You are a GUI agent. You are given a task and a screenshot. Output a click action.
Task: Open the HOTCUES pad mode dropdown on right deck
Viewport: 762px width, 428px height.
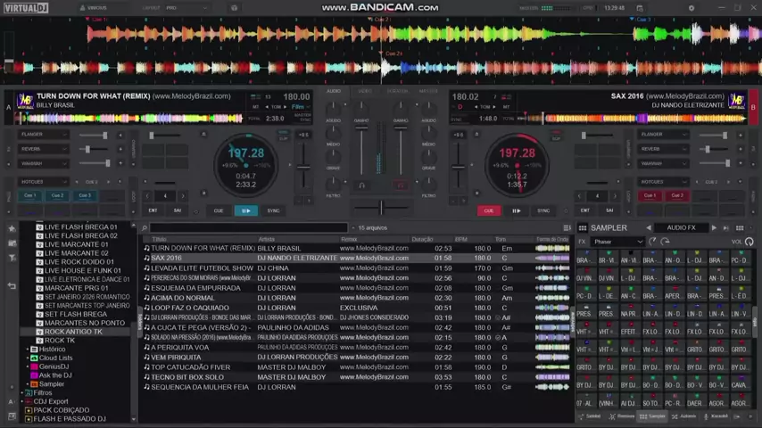665,182
